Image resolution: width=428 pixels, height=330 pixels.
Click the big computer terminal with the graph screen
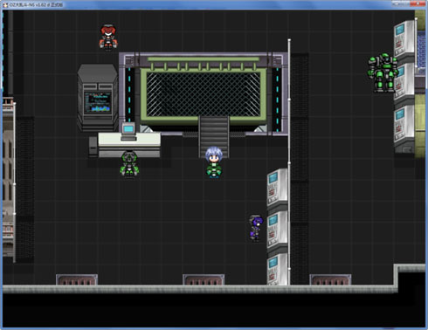[x=98, y=98]
